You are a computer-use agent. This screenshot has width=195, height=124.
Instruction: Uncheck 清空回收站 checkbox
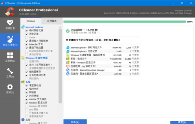[x=27, y=85]
